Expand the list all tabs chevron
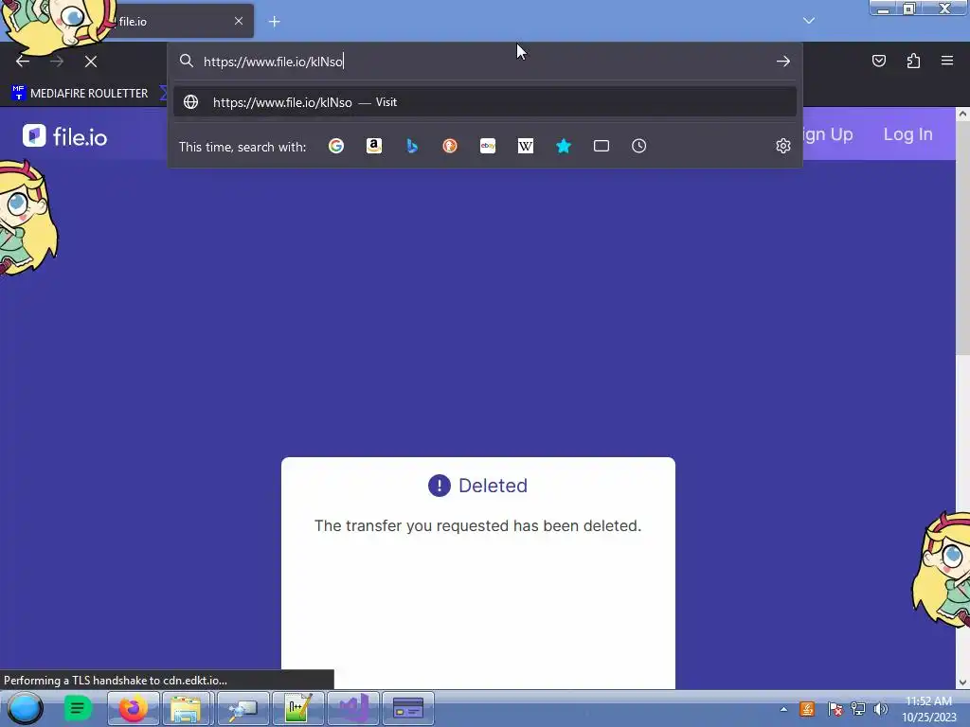This screenshot has height=727, width=970. tap(809, 21)
